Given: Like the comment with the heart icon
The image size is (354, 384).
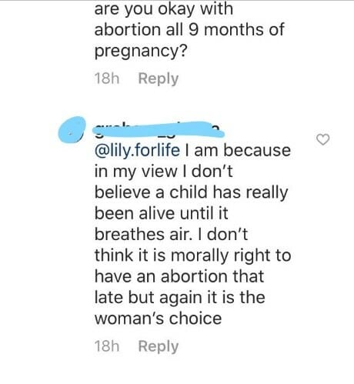Looking at the screenshot, I should click(322, 139).
